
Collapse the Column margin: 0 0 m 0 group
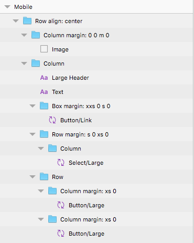(x=24, y=35)
